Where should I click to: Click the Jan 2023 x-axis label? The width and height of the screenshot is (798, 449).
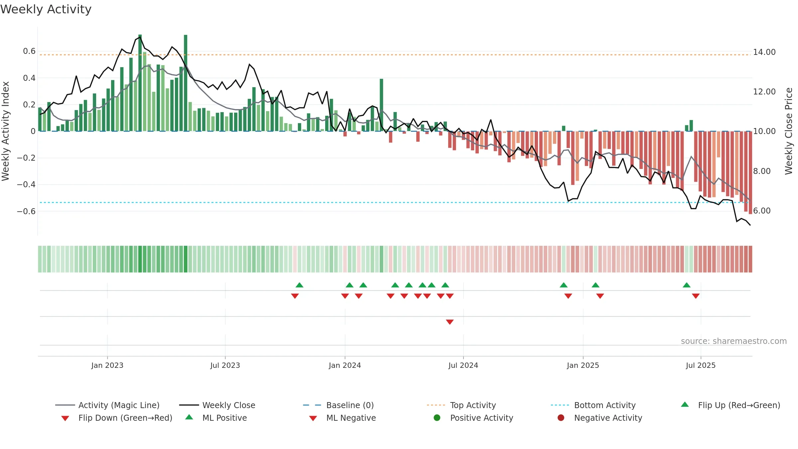coord(107,365)
